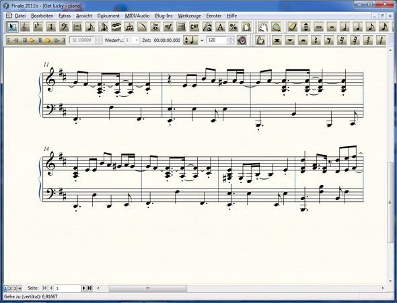Select the Clef tool with bass clef
Screen dimensions: 397x303
[x=64, y=27]
